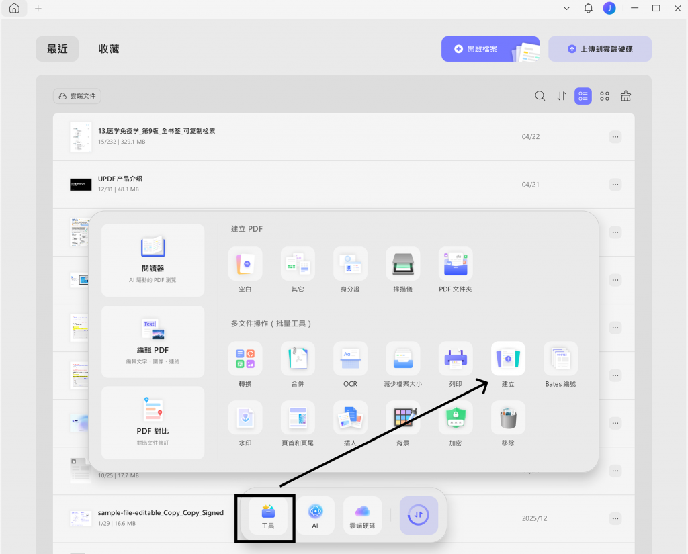Image resolution: width=688 pixels, height=554 pixels.
Task: Click the 工具 tools button
Action: click(268, 516)
